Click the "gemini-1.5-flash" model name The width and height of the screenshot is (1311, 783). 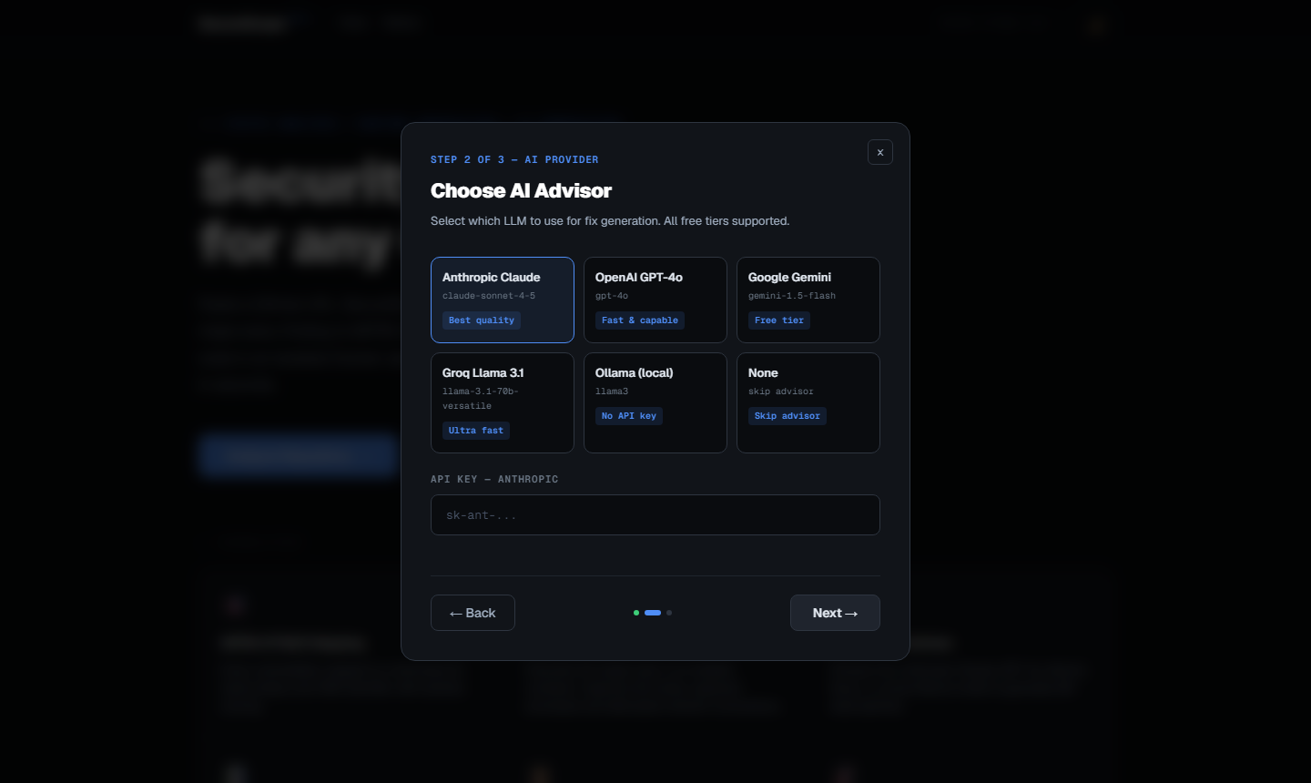[x=792, y=296]
